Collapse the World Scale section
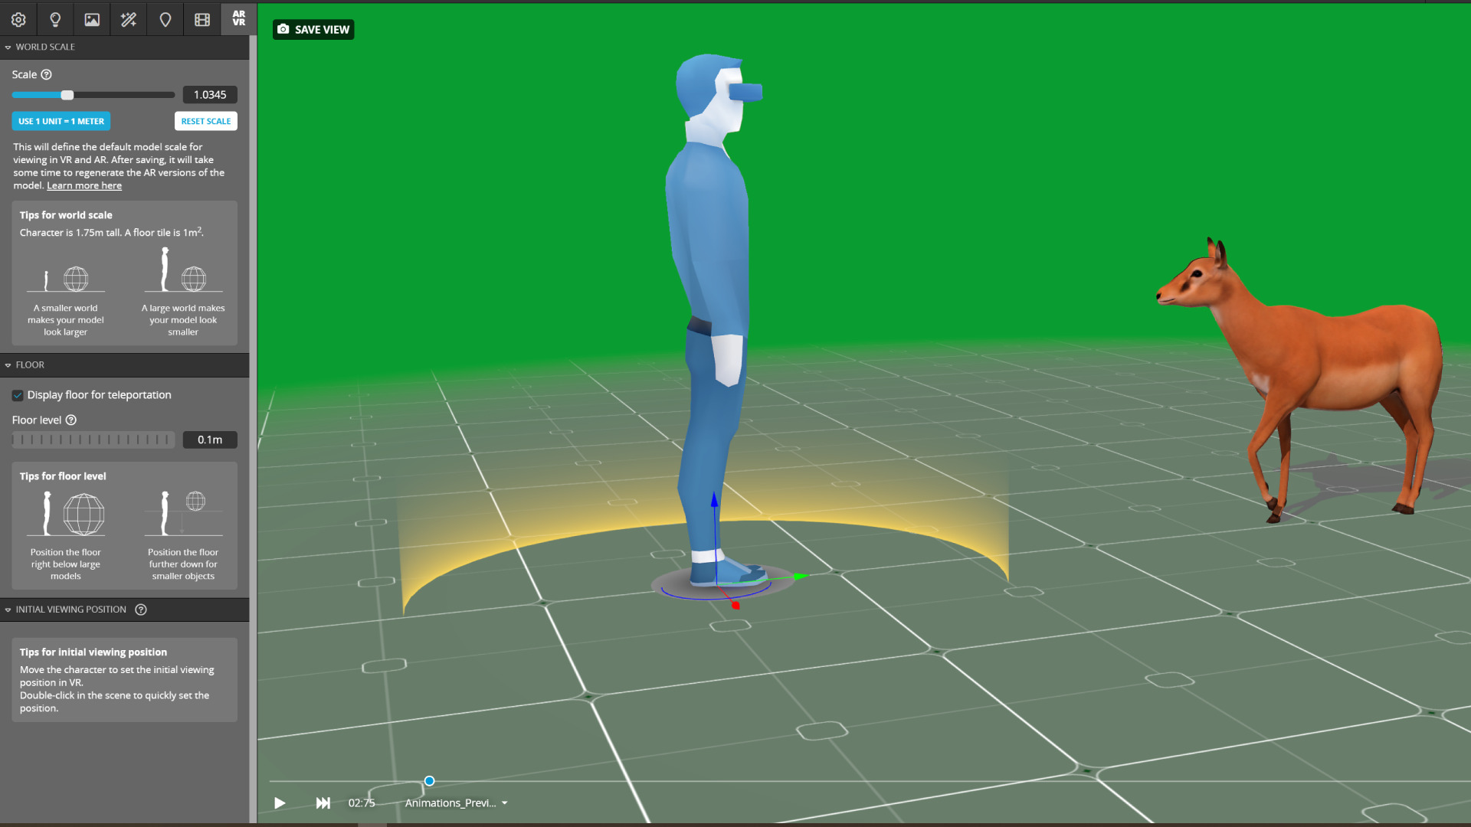 click(8, 47)
